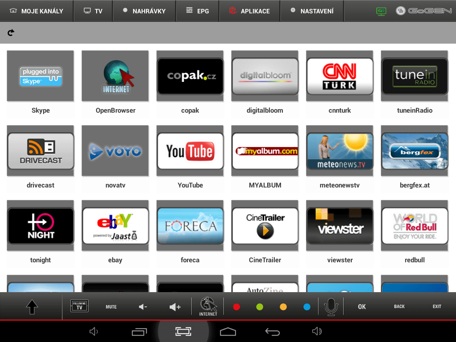Launch the VOYO novatv app
The width and height of the screenshot is (456, 342).
point(115,151)
